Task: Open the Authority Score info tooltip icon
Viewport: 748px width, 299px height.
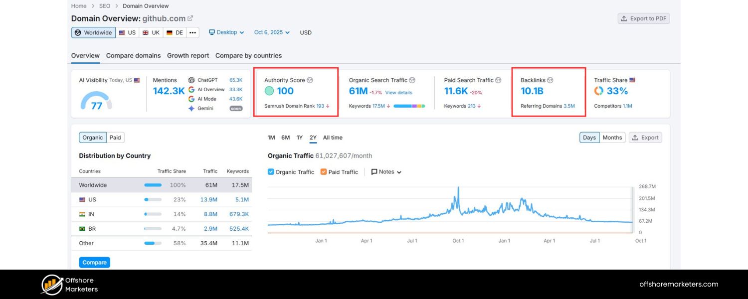Action: tap(310, 80)
